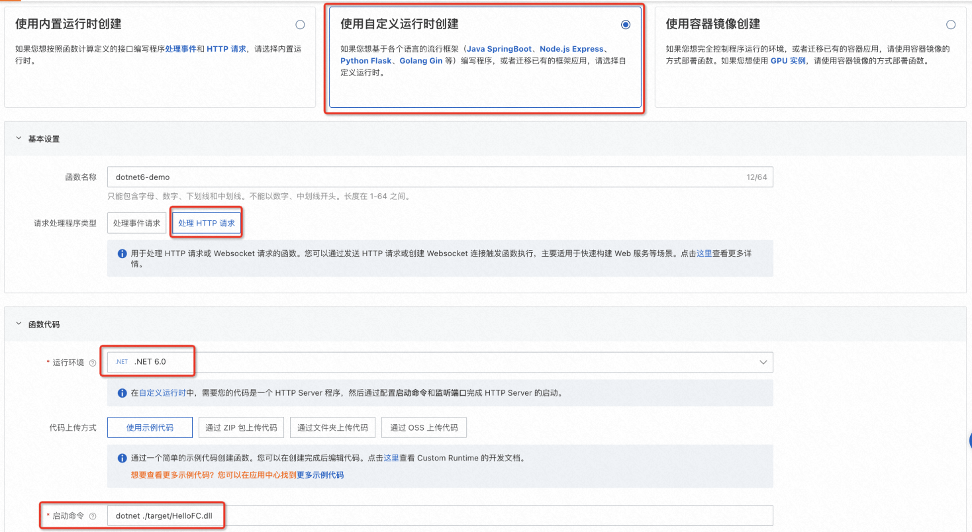Open the 处理事件 link in built-in card

point(181,49)
